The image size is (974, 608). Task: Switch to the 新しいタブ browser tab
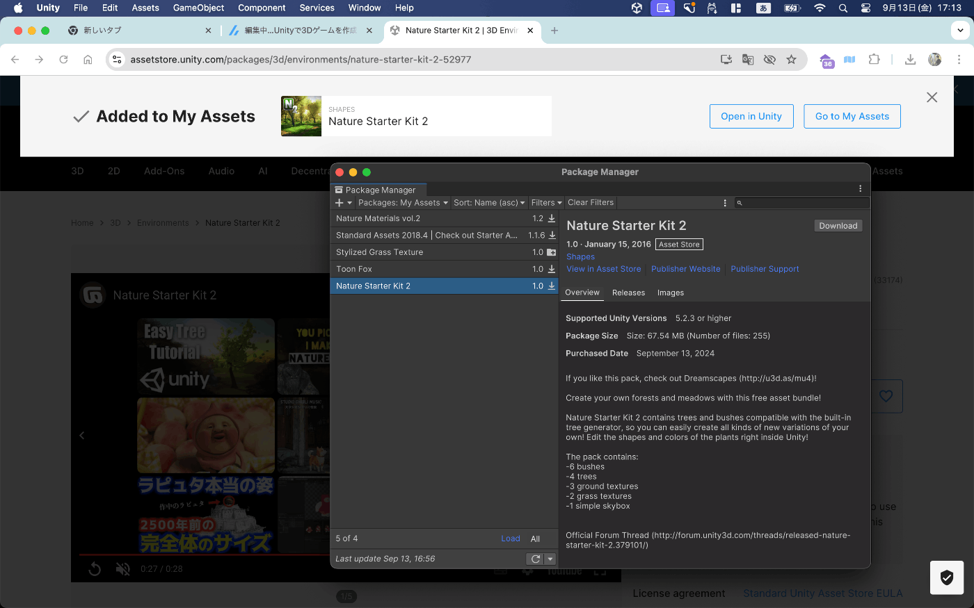[x=139, y=31]
